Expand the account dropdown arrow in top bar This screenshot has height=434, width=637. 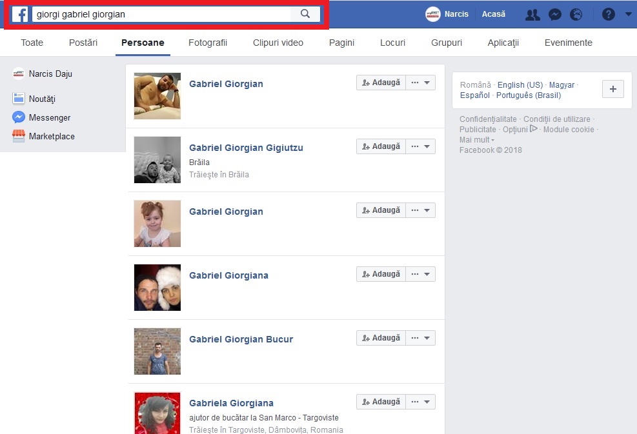(x=628, y=14)
